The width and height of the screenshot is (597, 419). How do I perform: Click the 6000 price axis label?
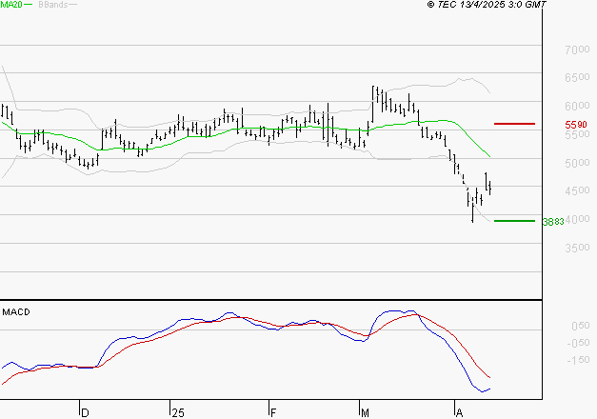coord(577,107)
